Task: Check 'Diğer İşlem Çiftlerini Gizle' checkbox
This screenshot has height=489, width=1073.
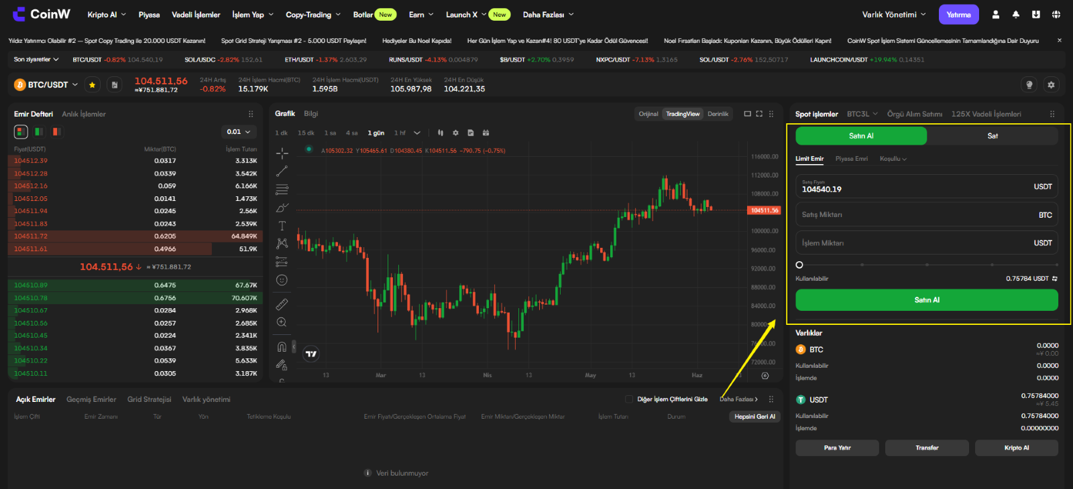Action: [629, 399]
